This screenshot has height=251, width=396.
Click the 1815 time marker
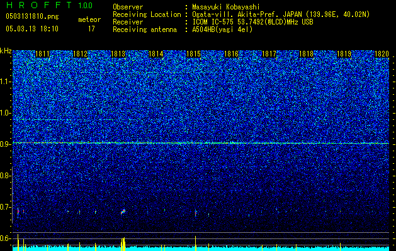(x=193, y=54)
